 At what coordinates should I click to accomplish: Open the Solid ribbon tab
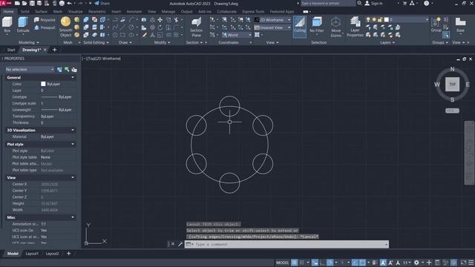(24, 12)
